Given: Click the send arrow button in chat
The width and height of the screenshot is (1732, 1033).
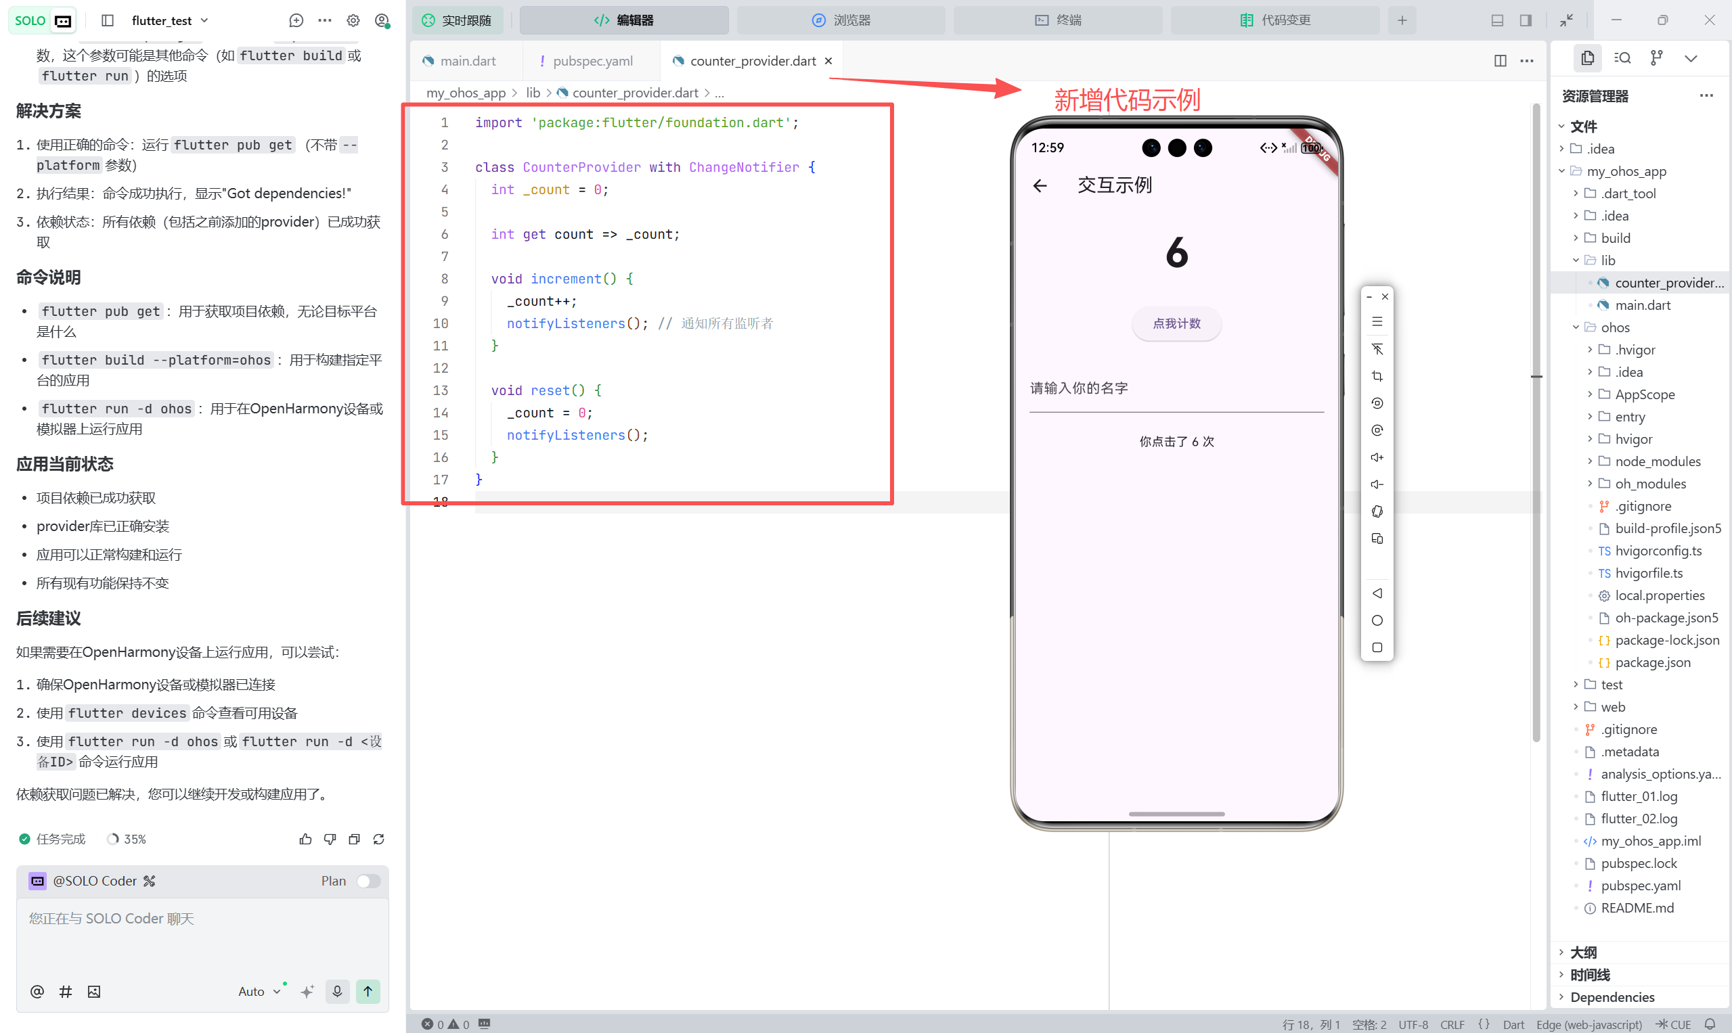Looking at the screenshot, I should (368, 991).
